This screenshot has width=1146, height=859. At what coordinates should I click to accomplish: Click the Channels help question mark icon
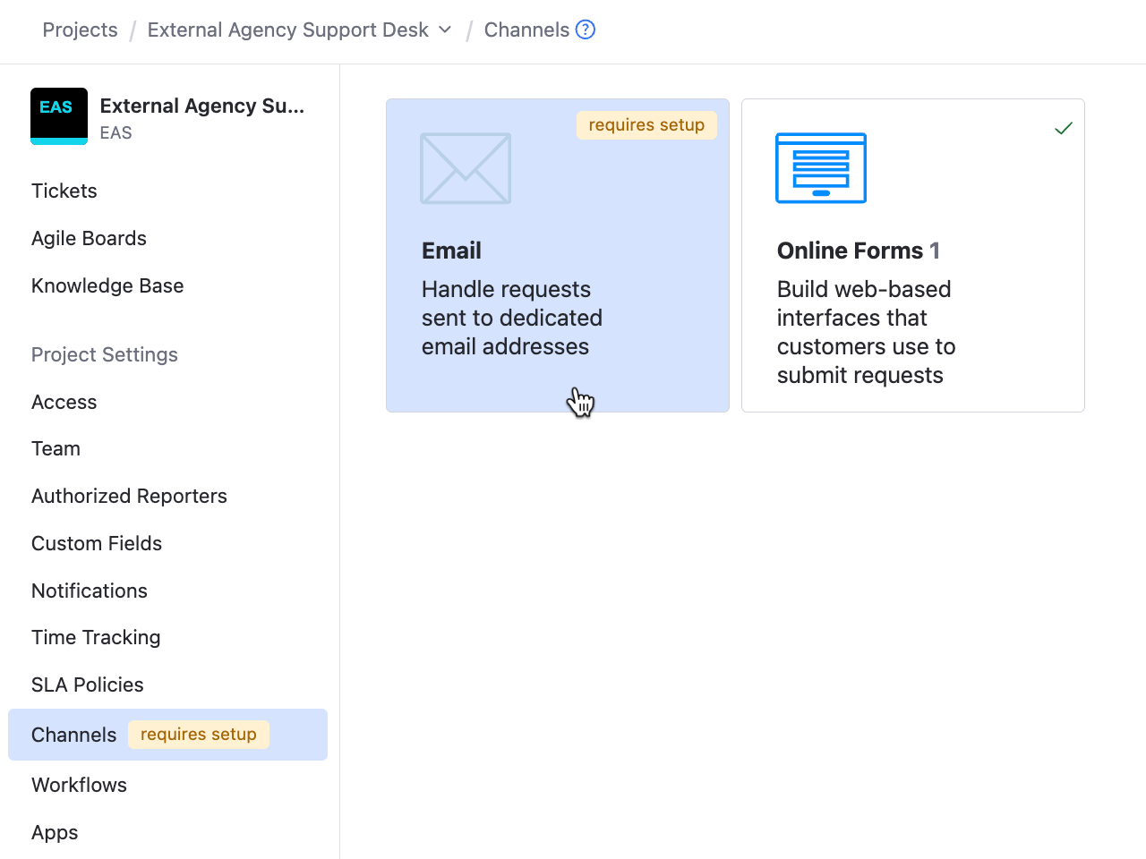point(586,30)
